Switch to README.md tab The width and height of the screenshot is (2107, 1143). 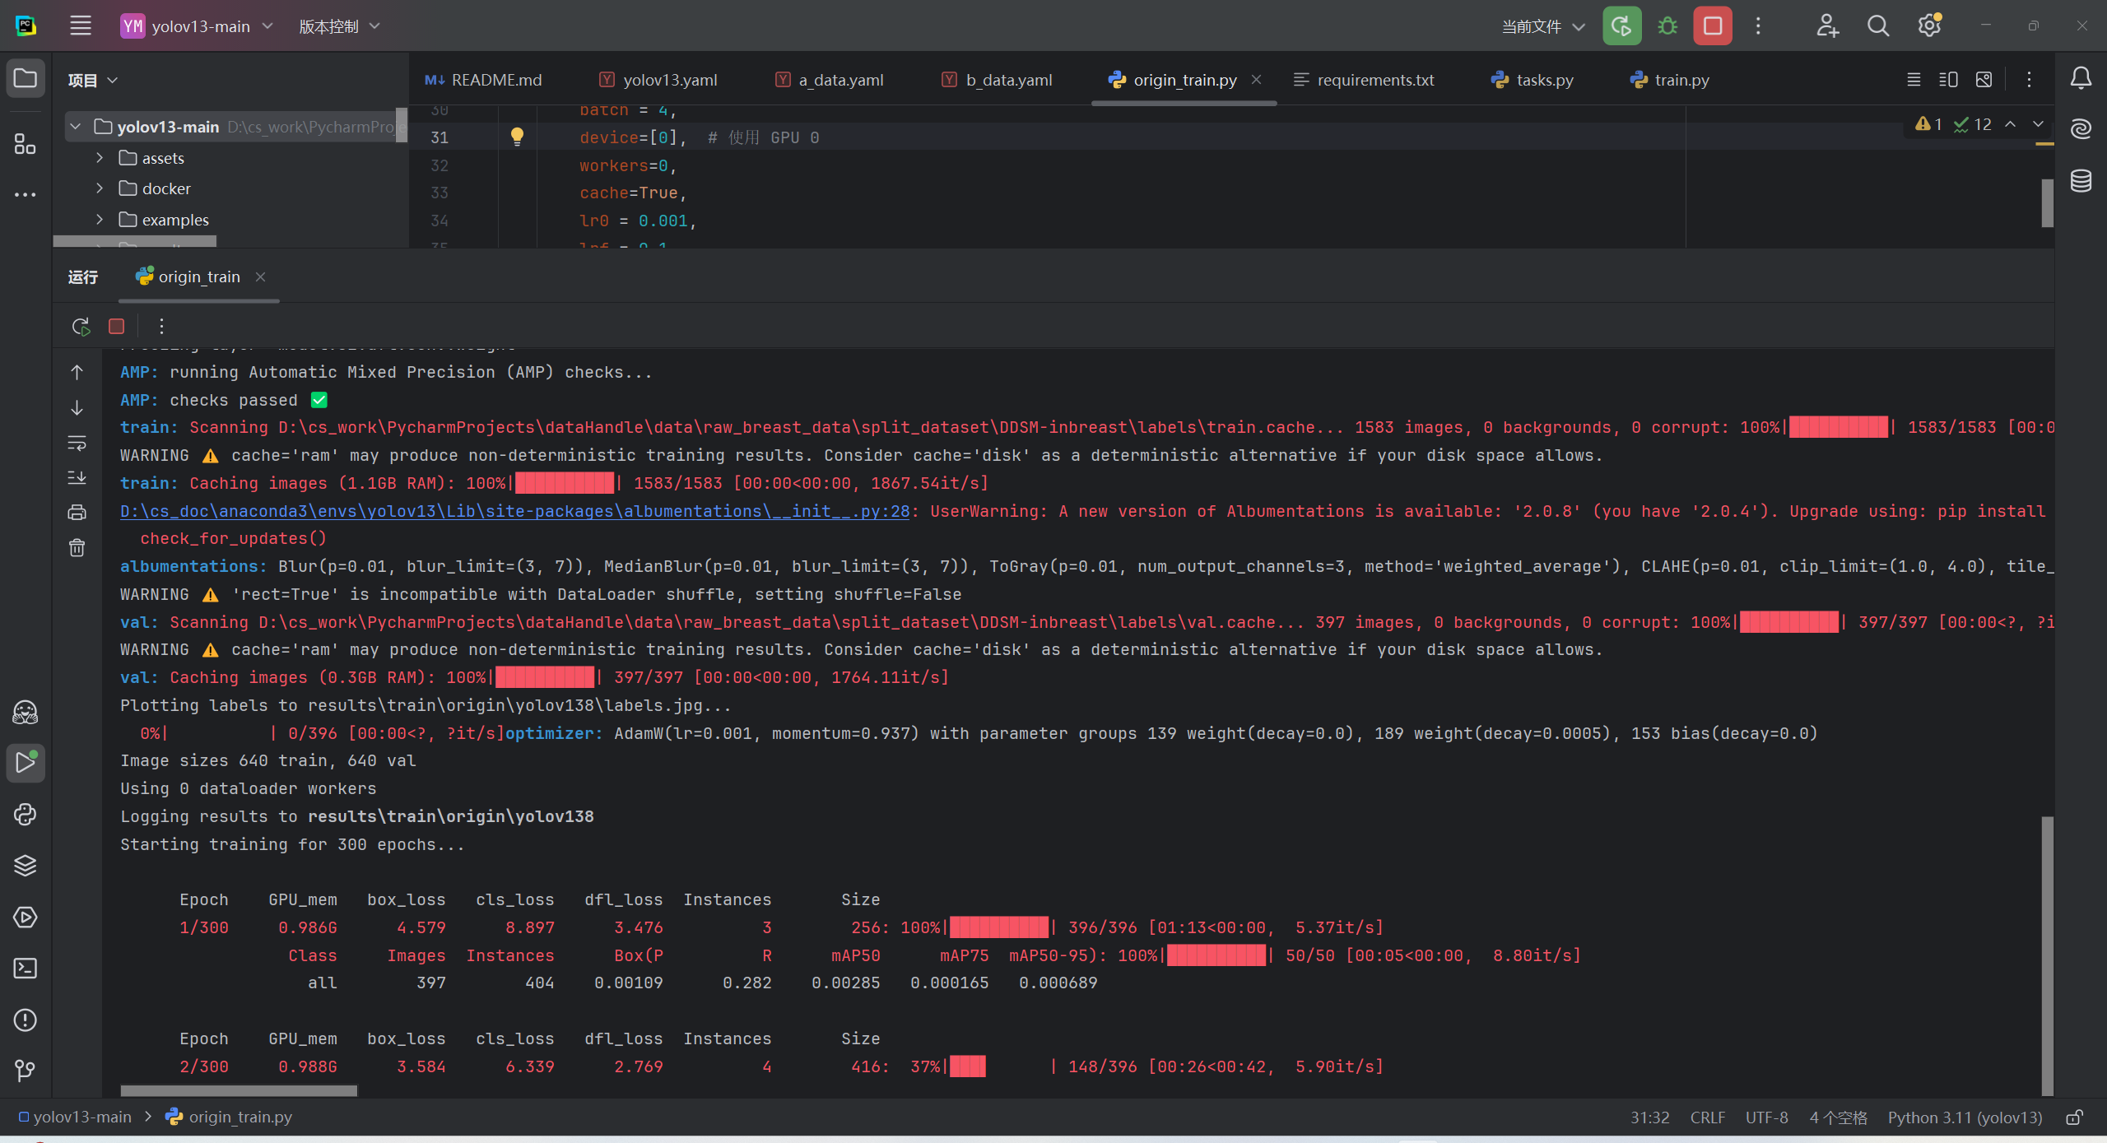484,80
